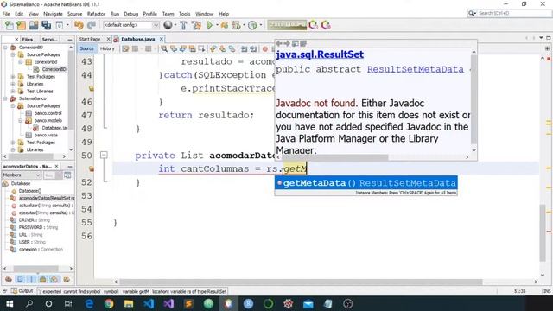Collapse the ConexionBD project node
This screenshot has width=553, height=311.
pyautogui.click(x=5, y=48)
